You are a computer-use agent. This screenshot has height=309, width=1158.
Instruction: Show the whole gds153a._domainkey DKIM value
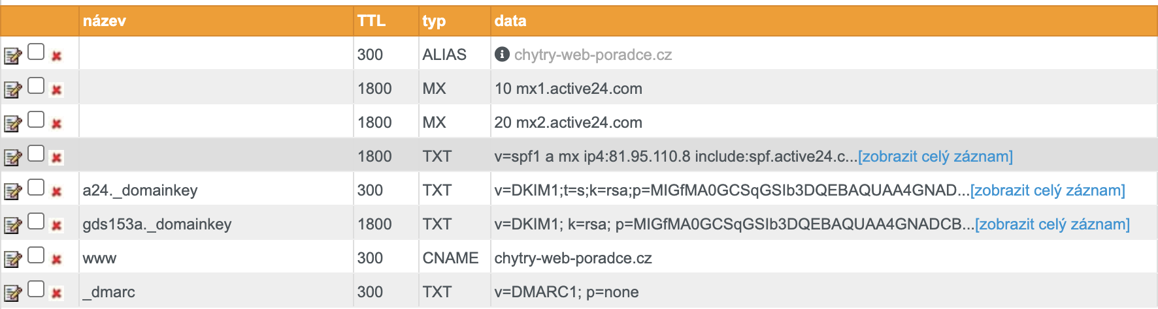pyautogui.click(x=1052, y=224)
